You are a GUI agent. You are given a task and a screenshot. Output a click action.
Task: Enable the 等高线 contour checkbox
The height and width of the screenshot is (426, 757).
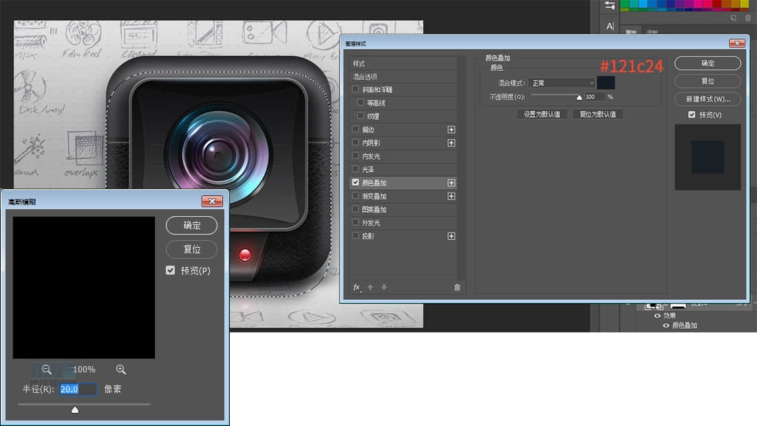tap(361, 103)
